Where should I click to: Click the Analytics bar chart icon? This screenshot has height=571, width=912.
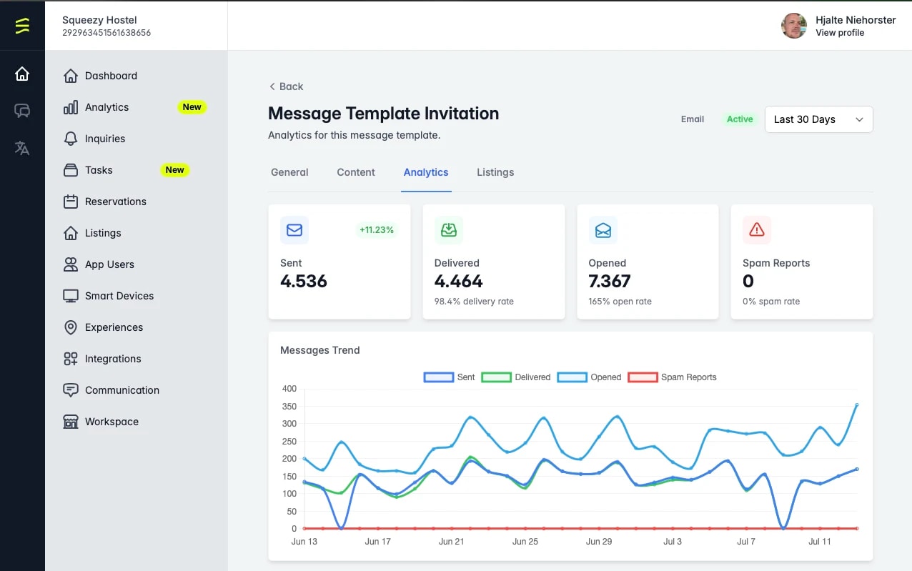click(x=70, y=107)
